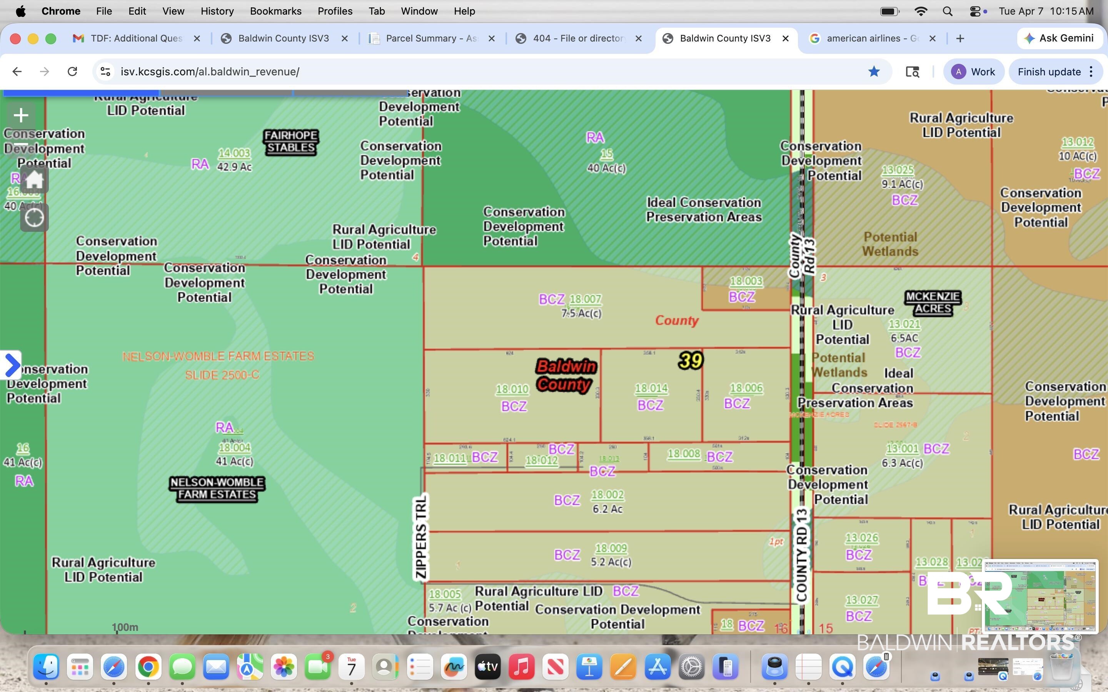The image size is (1108, 692).
Task: Open a new browser tab
Action: point(960,38)
